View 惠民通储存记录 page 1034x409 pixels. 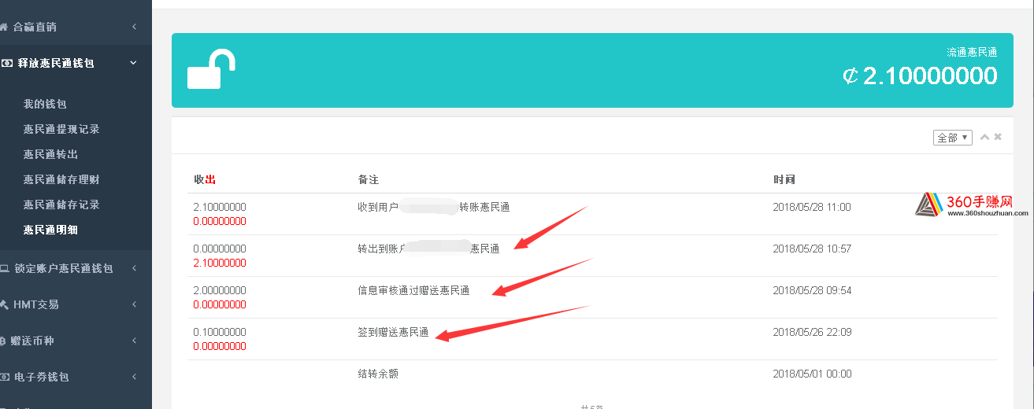[x=61, y=204]
